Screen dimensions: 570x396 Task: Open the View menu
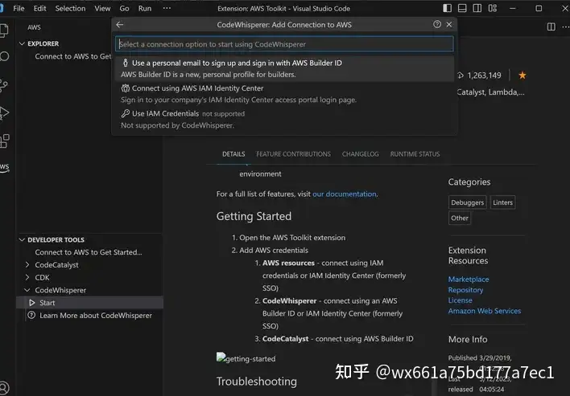pos(102,8)
